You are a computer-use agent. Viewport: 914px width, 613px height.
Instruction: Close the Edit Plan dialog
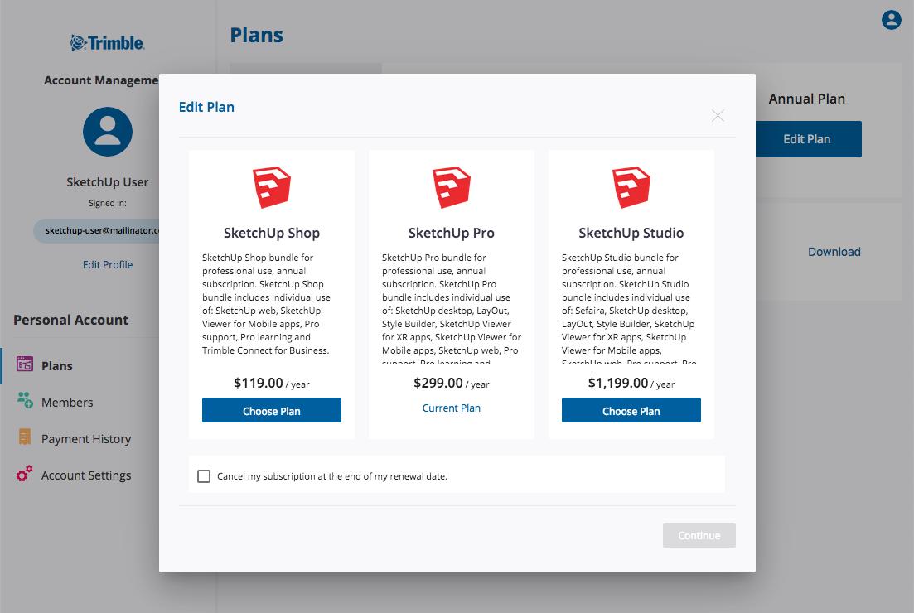[x=718, y=116]
